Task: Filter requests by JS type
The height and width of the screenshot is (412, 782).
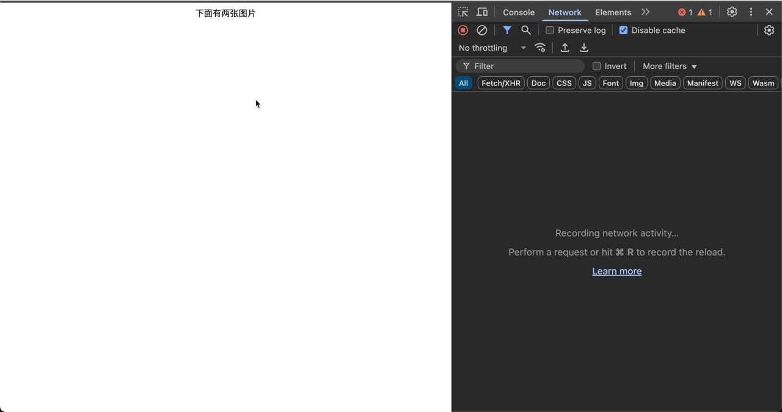Action: (587, 83)
